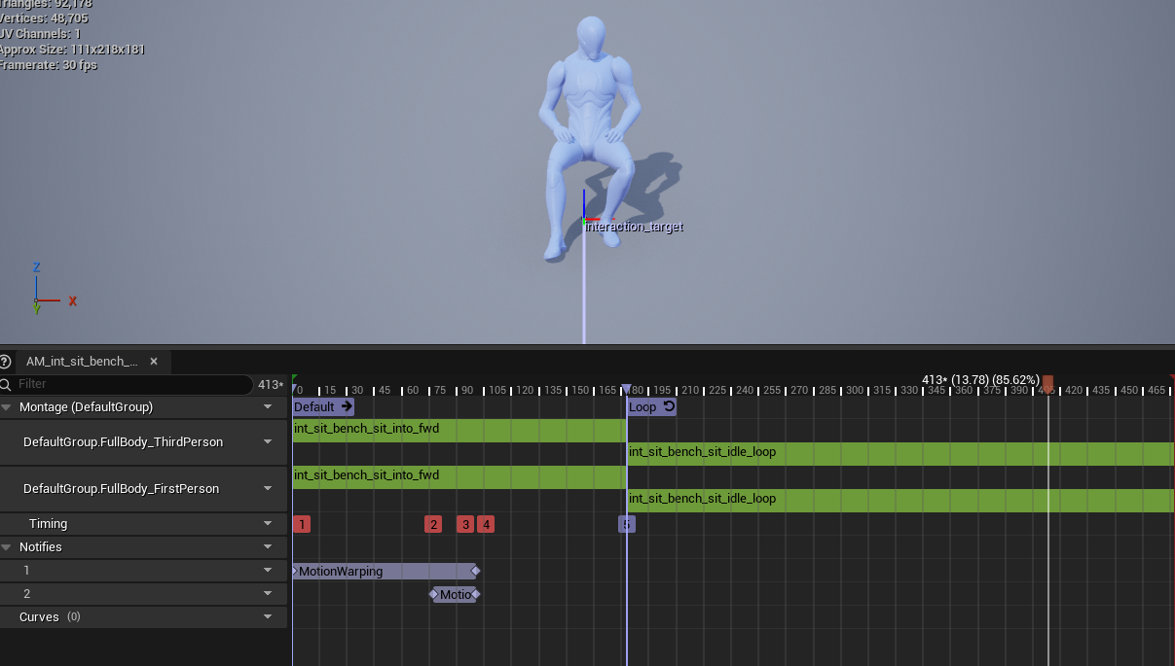Select the MotionWarping notify on track 1

[x=384, y=571]
